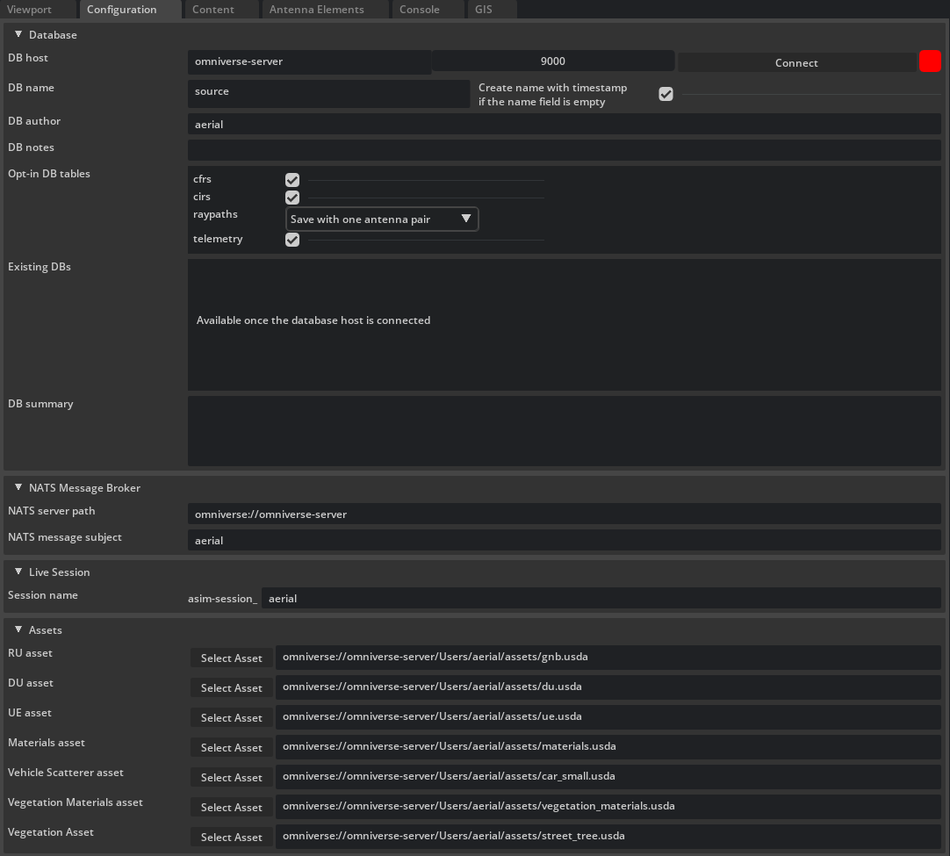Click the du.usda asset path field
Screen dimensions: 950x856
pyautogui.click(x=608, y=687)
